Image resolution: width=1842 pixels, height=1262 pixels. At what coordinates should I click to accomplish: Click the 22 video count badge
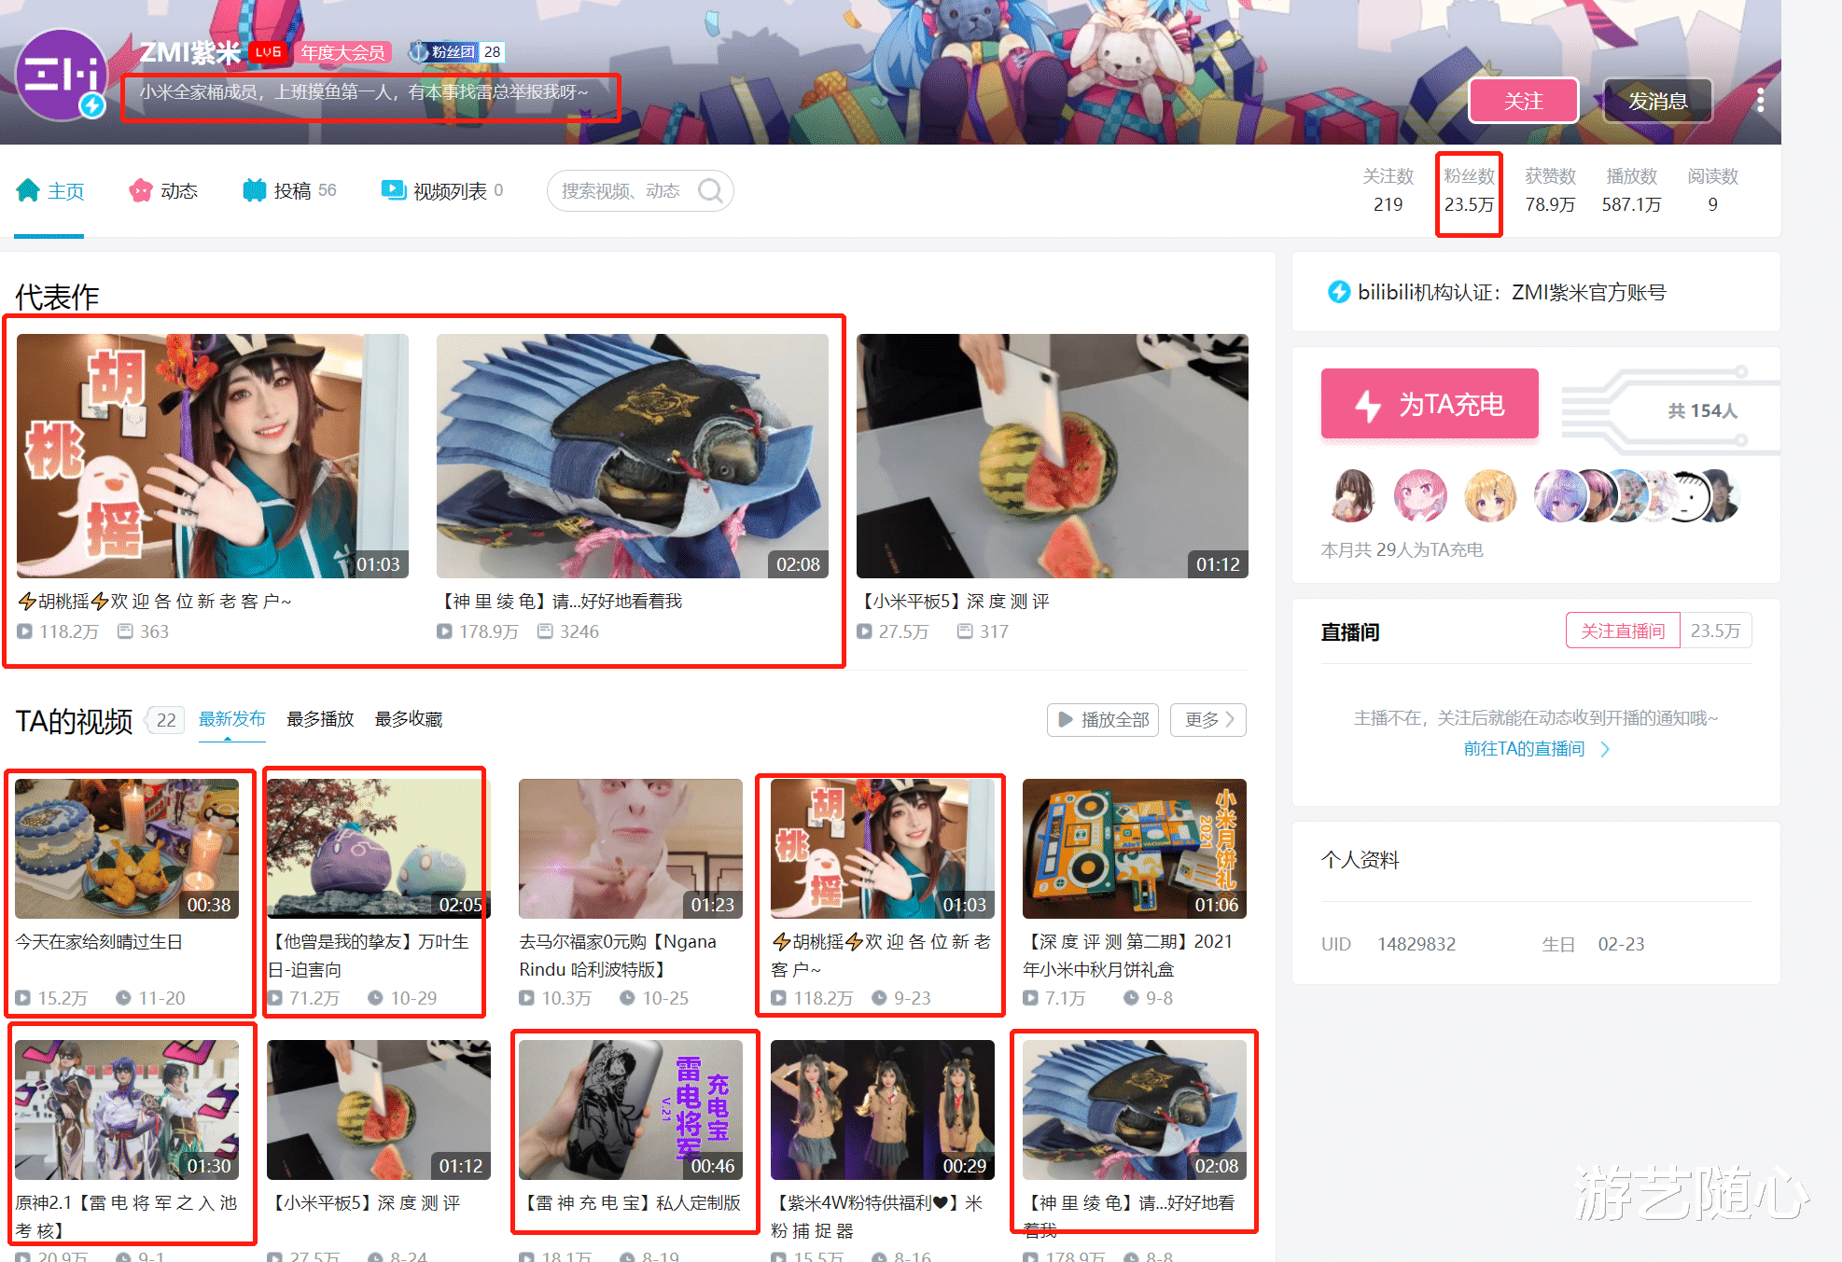click(166, 720)
